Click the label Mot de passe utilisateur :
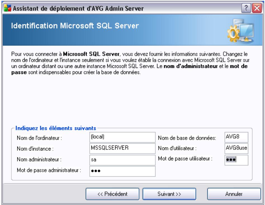The height and width of the screenshot is (205, 265). pos(185,159)
